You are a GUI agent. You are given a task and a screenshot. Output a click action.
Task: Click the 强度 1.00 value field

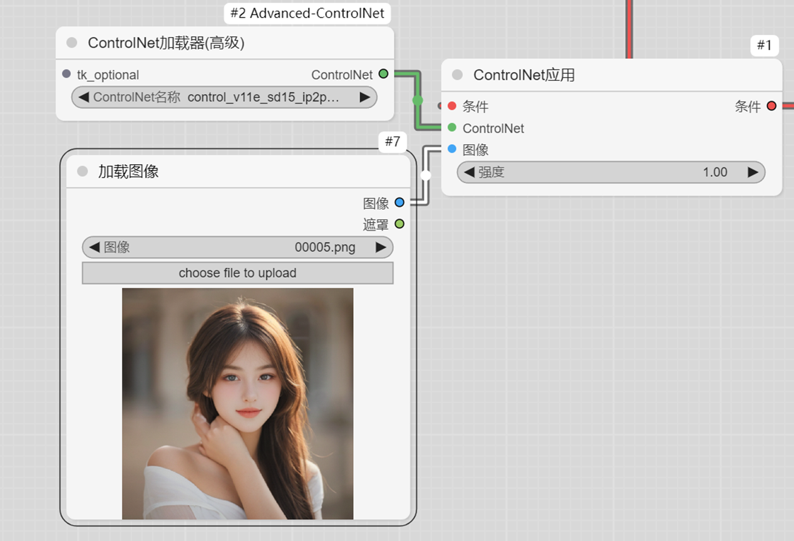coord(611,172)
